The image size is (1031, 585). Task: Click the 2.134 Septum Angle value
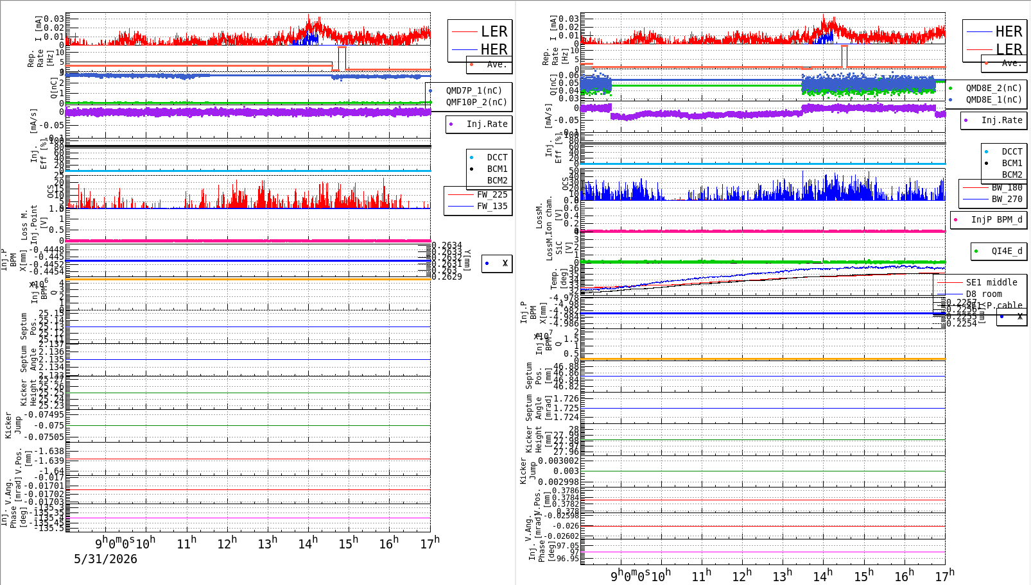pos(51,367)
